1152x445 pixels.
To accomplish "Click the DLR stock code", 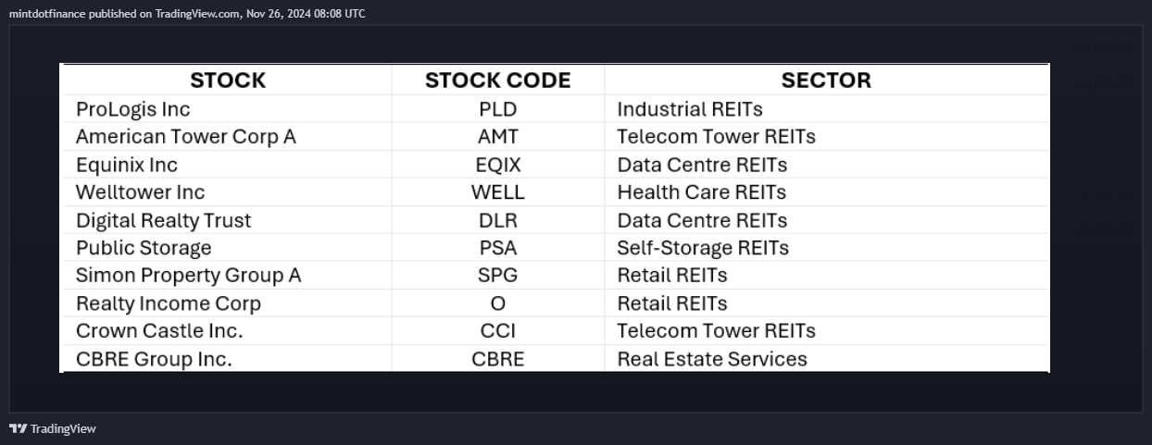I will point(498,220).
